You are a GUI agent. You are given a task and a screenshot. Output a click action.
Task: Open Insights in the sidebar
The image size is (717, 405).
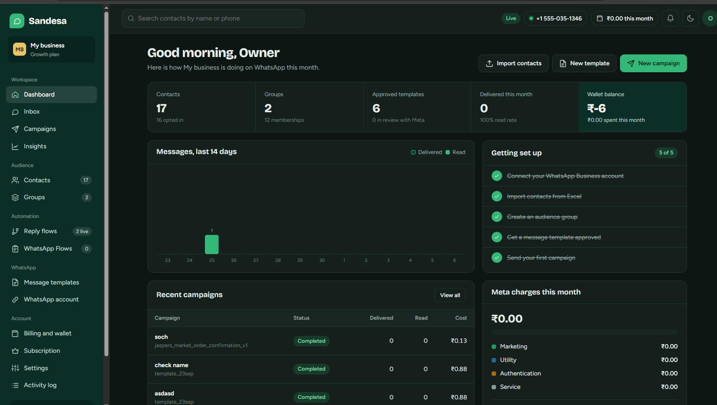[x=52, y=146]
